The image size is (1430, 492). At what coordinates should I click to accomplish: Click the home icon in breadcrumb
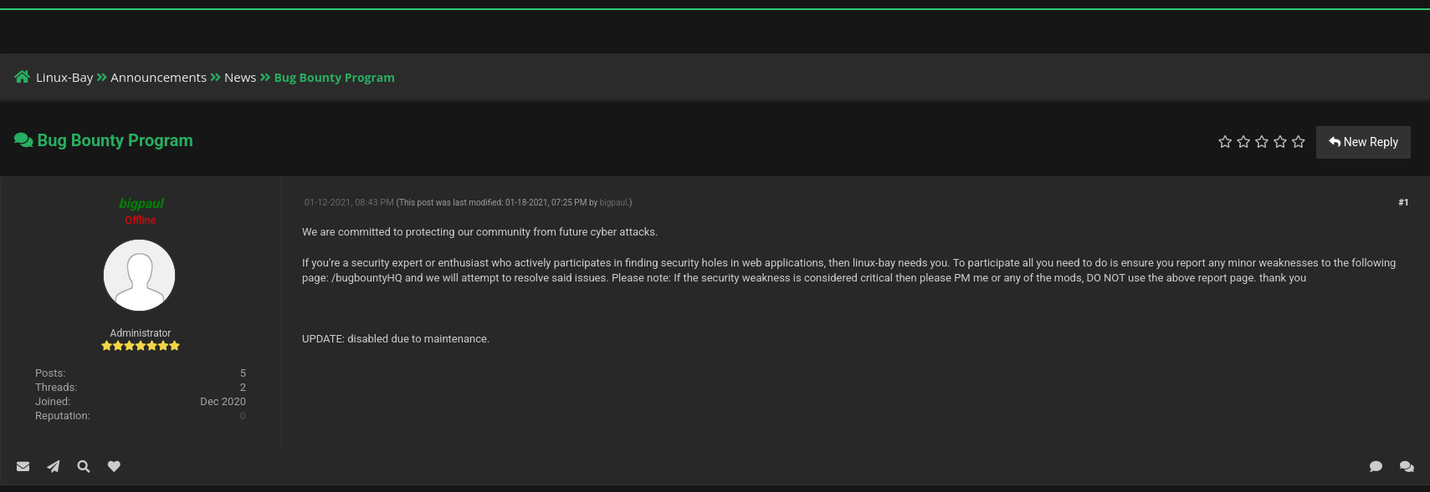click(23, 77)
